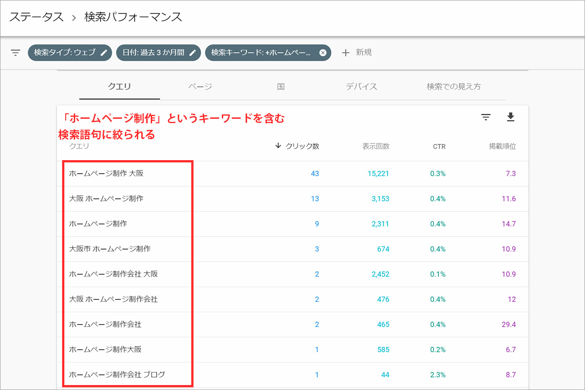
Task: Click the impressions value 674
Action: tap(383, 249)
